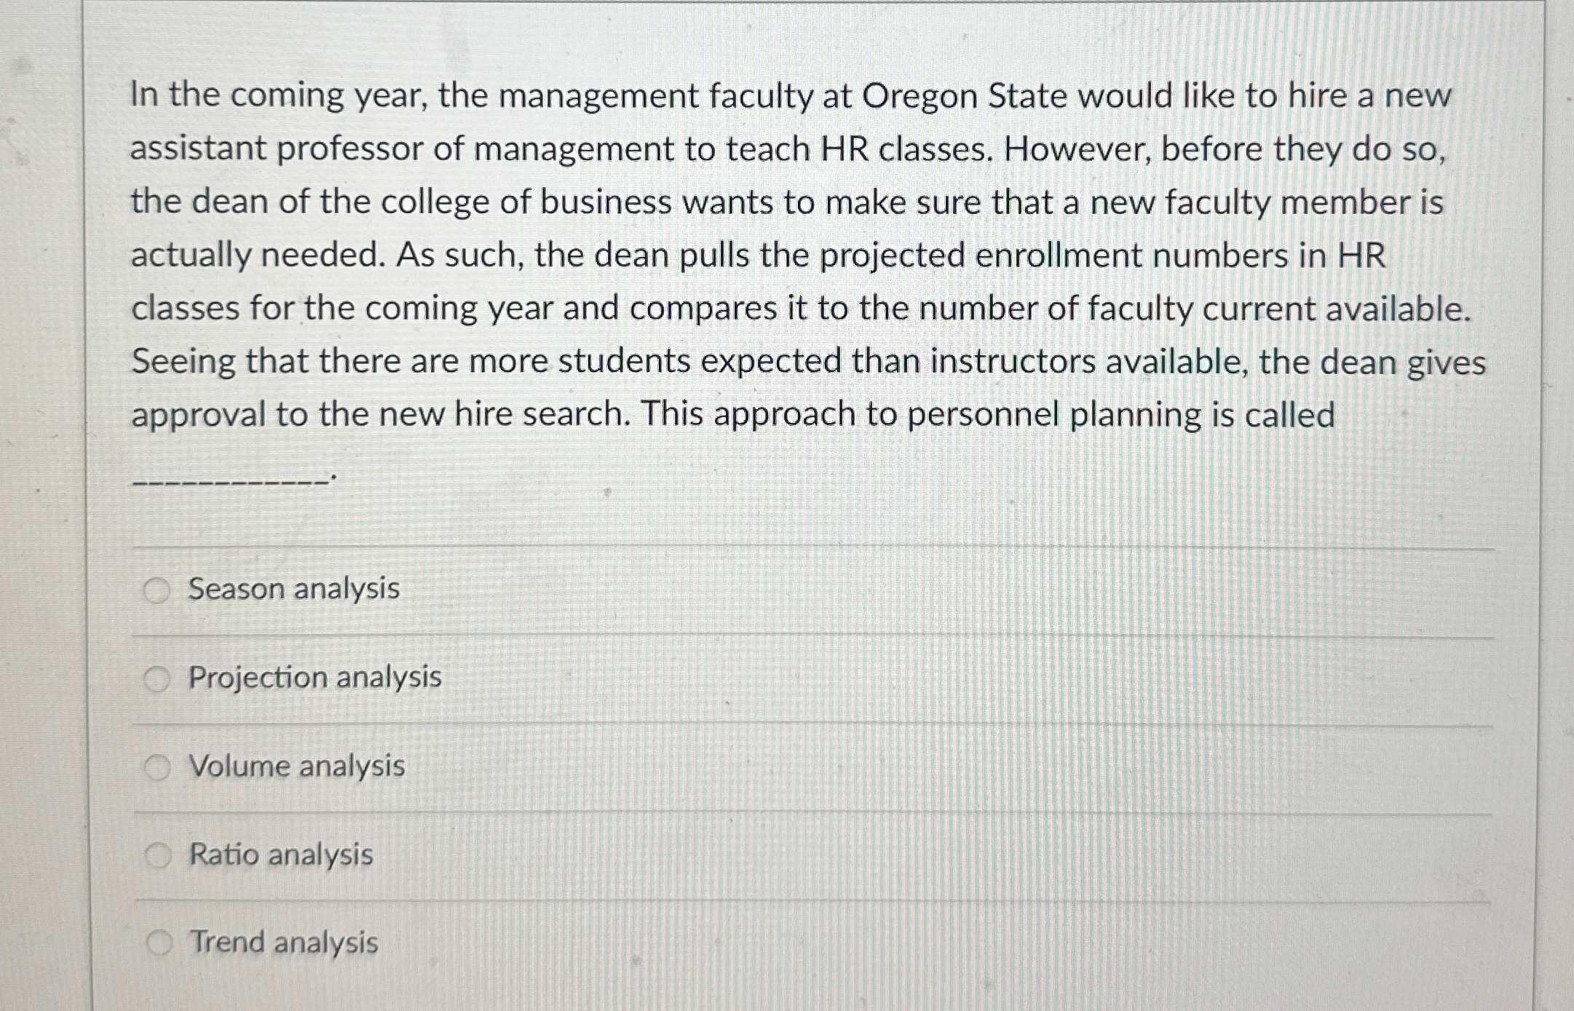The width and height of the screenshot is (1574, 1011).
Task: Select the Season analysis radio button
Action: tap(159, 590)
